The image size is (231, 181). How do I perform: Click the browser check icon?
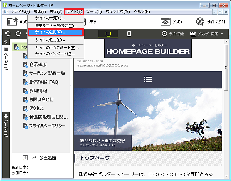pos(193,34)
